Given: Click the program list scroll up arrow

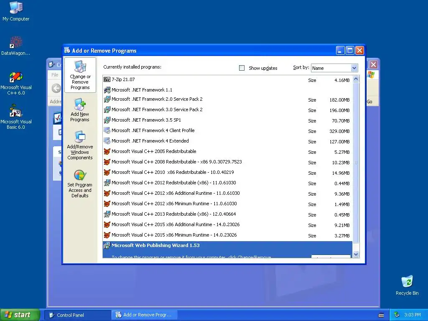Looking at the screenshot, I should pyautogui.click(x=356, y=79).
